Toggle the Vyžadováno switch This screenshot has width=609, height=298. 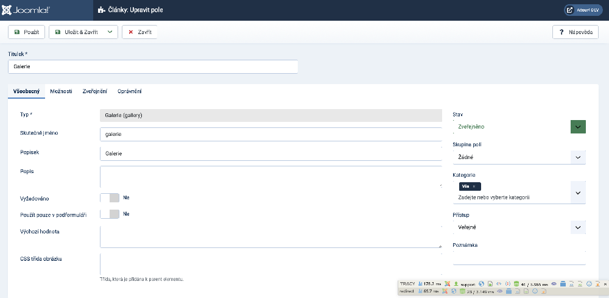110,197
